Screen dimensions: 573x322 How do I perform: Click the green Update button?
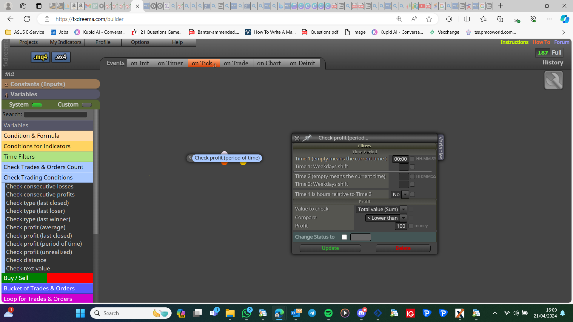(330, 248)
